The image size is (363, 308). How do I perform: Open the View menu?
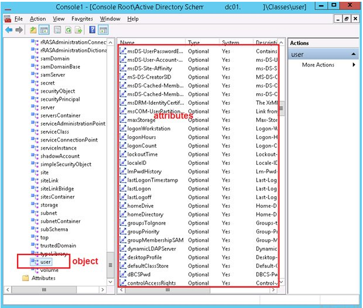click(x=58, y=19)
